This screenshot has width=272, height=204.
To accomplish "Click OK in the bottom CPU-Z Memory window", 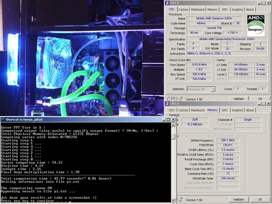I will pos(260,199).
